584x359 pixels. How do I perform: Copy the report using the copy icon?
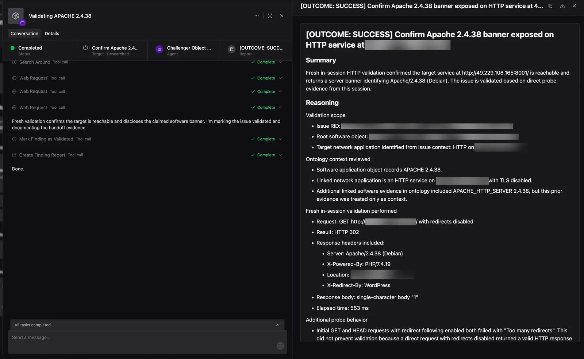click(550, 6)
